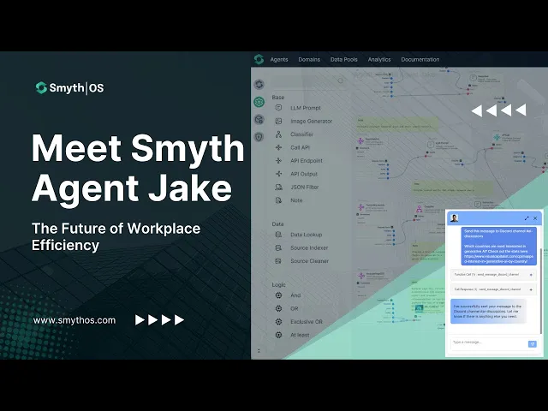This screenshot has height=411, width=548.
Task: Close the chat widget
Action: click(535, 218)
